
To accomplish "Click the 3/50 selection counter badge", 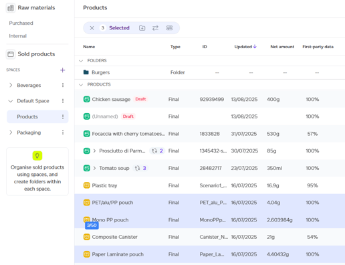I will click(x=92, y=226).
